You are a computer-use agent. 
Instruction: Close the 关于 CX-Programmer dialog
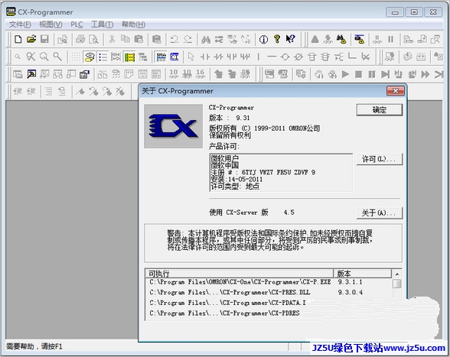(x=396, y=91)
